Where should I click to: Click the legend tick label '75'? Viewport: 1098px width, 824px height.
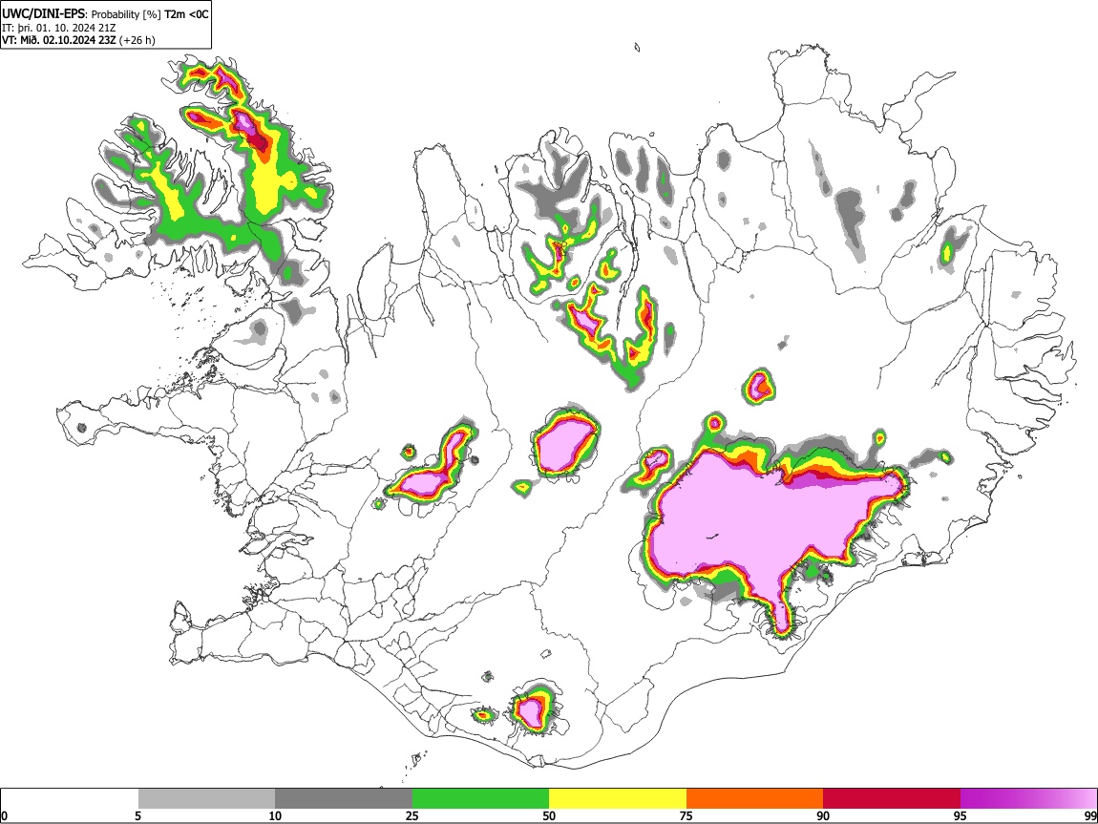tap(686, 815)
